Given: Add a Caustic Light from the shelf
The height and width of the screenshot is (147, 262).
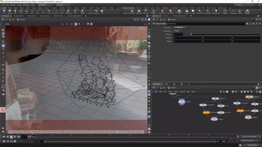Looking at the screenshot, I should point(200,11).
